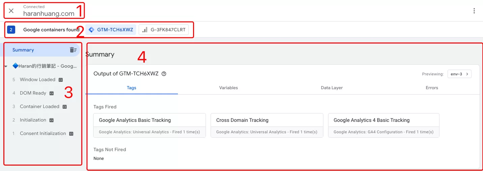Select the DOM Ready event

33,93
